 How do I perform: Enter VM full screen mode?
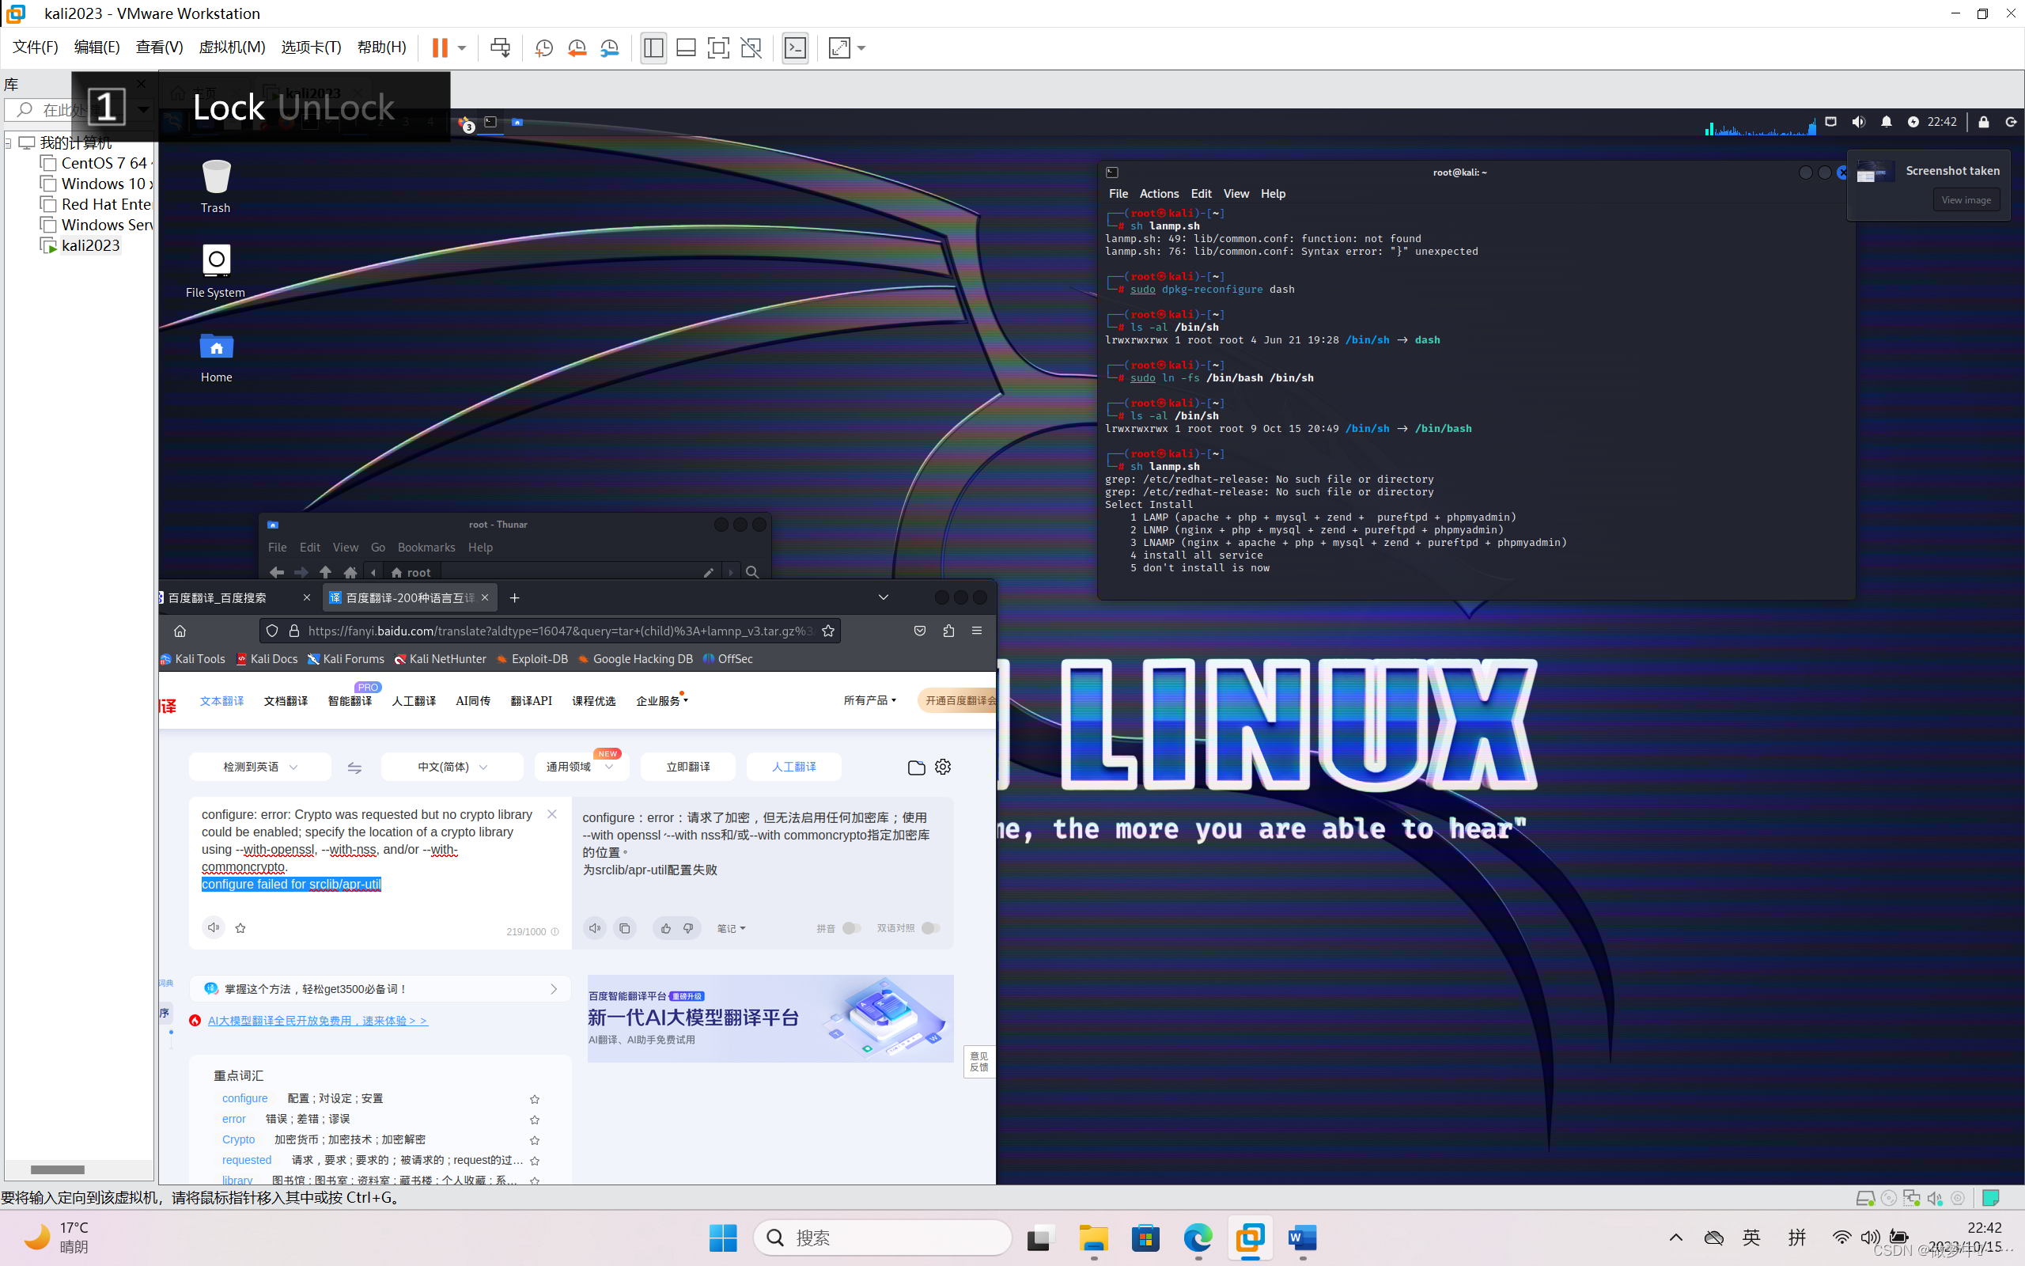click(x=839, y=47)
